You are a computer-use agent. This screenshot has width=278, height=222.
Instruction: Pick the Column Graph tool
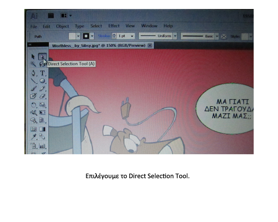tap(42, 146)
